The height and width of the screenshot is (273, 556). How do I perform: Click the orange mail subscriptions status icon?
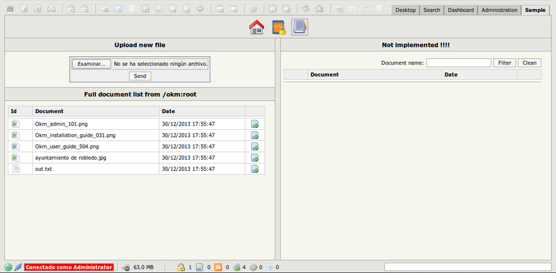click(x=218, y=267)
